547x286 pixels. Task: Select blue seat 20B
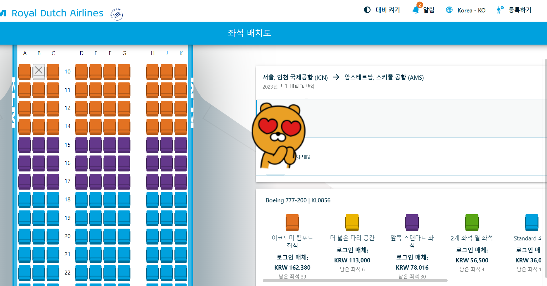(39, 236)
